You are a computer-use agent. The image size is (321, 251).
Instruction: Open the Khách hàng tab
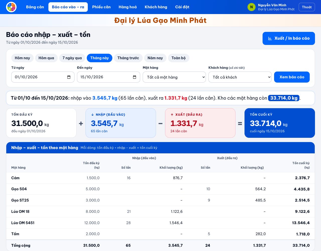click(156, 7)
